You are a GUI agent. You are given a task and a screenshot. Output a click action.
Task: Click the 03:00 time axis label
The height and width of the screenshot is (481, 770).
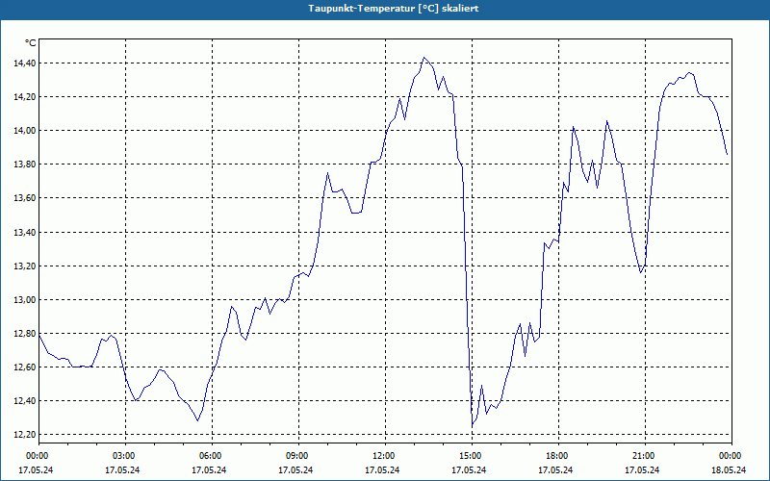[x=125, y=456]
